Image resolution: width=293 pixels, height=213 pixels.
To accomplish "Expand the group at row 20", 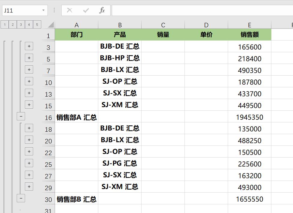I will [x=29, y=140].
